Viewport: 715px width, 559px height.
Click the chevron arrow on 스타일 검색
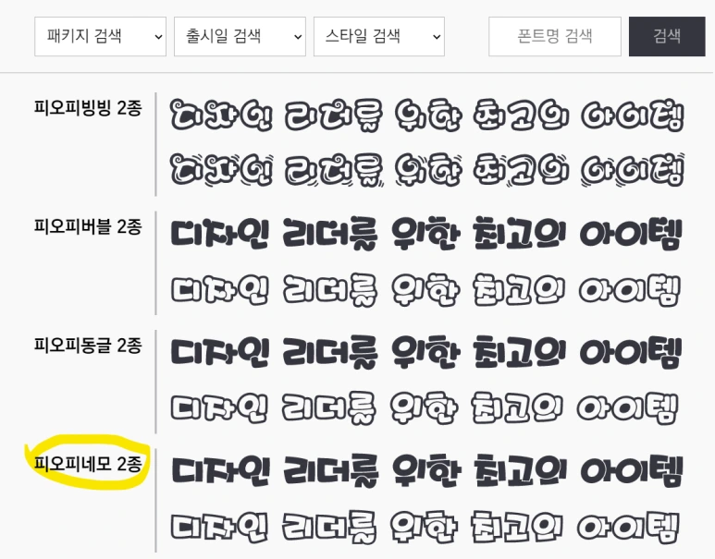pos(437,37)
